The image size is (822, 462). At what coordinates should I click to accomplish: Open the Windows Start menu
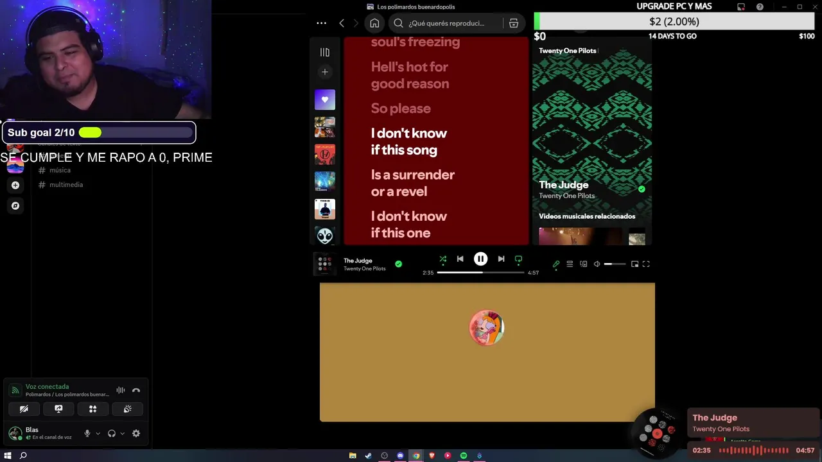click(8, 456)
